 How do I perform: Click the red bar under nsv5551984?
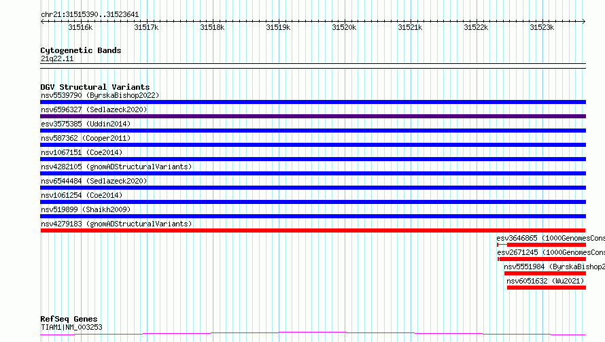[x=545, y=273]
